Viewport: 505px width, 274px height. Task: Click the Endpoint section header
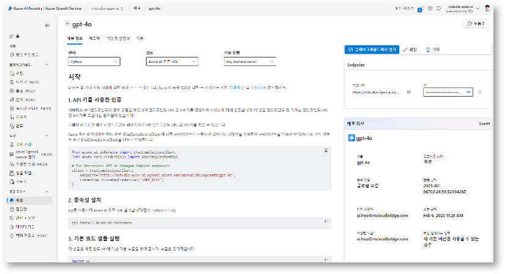tap(356, 65)
